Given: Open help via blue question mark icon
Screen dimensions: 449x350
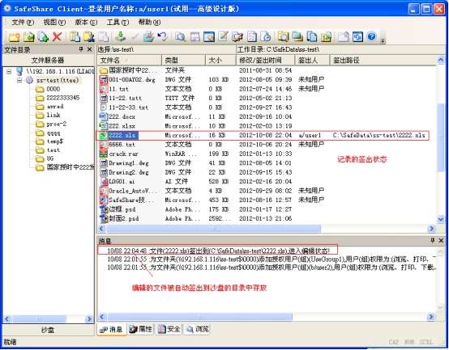Looking at the screenshot, I should (x=372, y=36).
